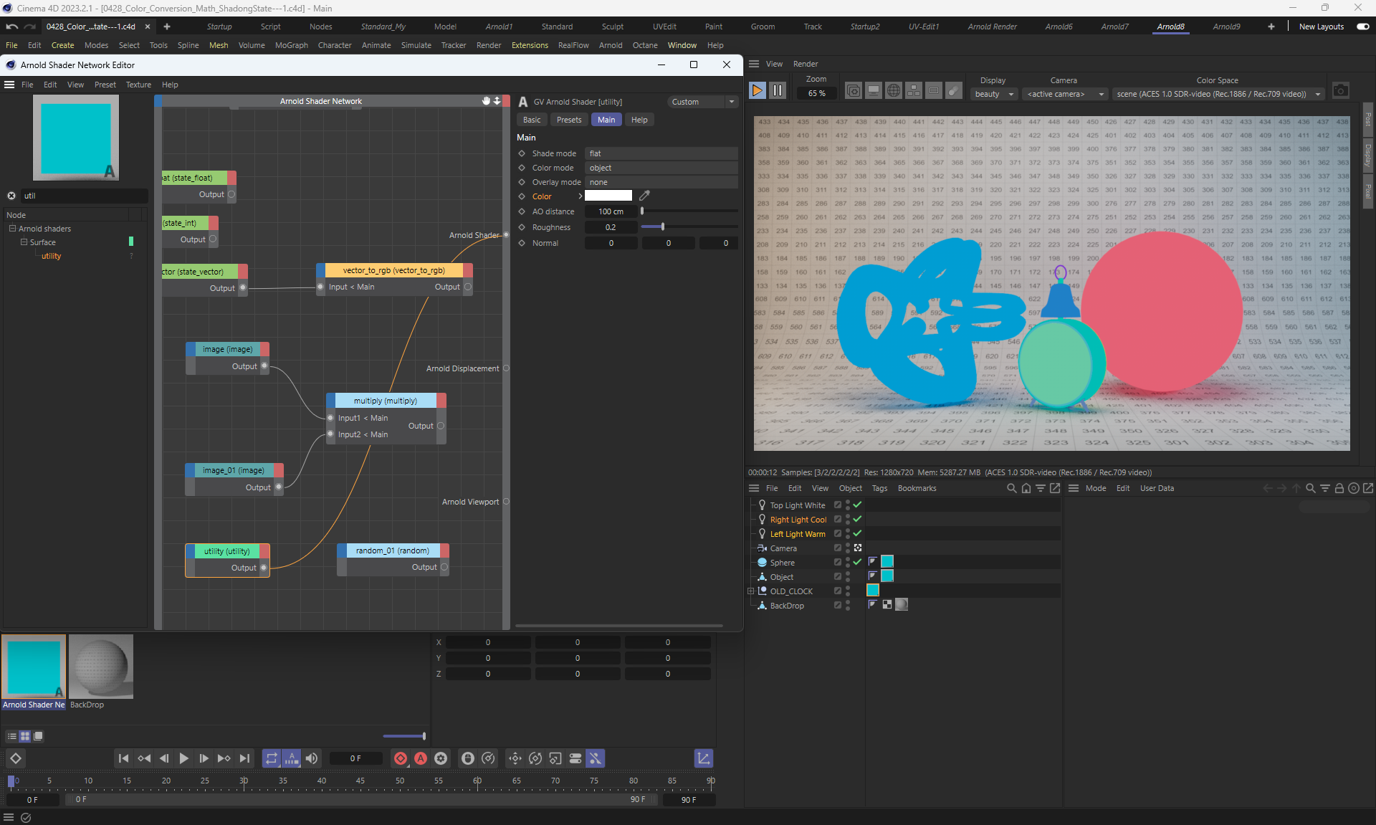The height and width of the screenshot is (825, 1376).
Task: Select the BackDrop material thumbnail
Action: point(101,667)
